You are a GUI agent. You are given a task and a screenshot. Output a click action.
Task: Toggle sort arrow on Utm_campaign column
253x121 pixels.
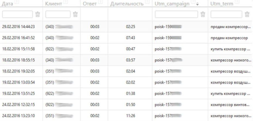197,4
